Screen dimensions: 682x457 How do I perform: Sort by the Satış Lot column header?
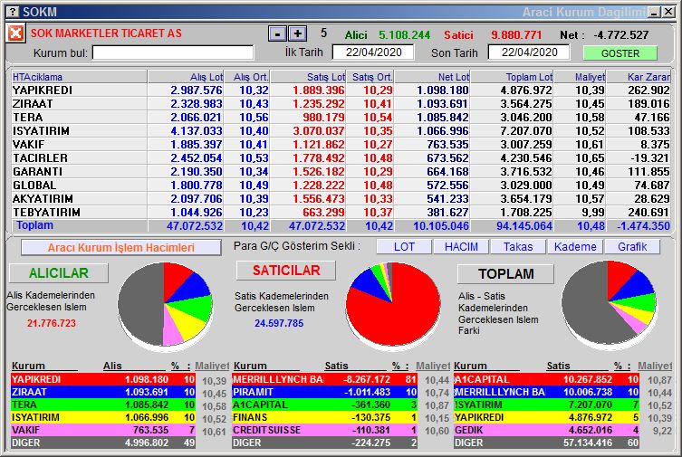click(x=308, y=77)
